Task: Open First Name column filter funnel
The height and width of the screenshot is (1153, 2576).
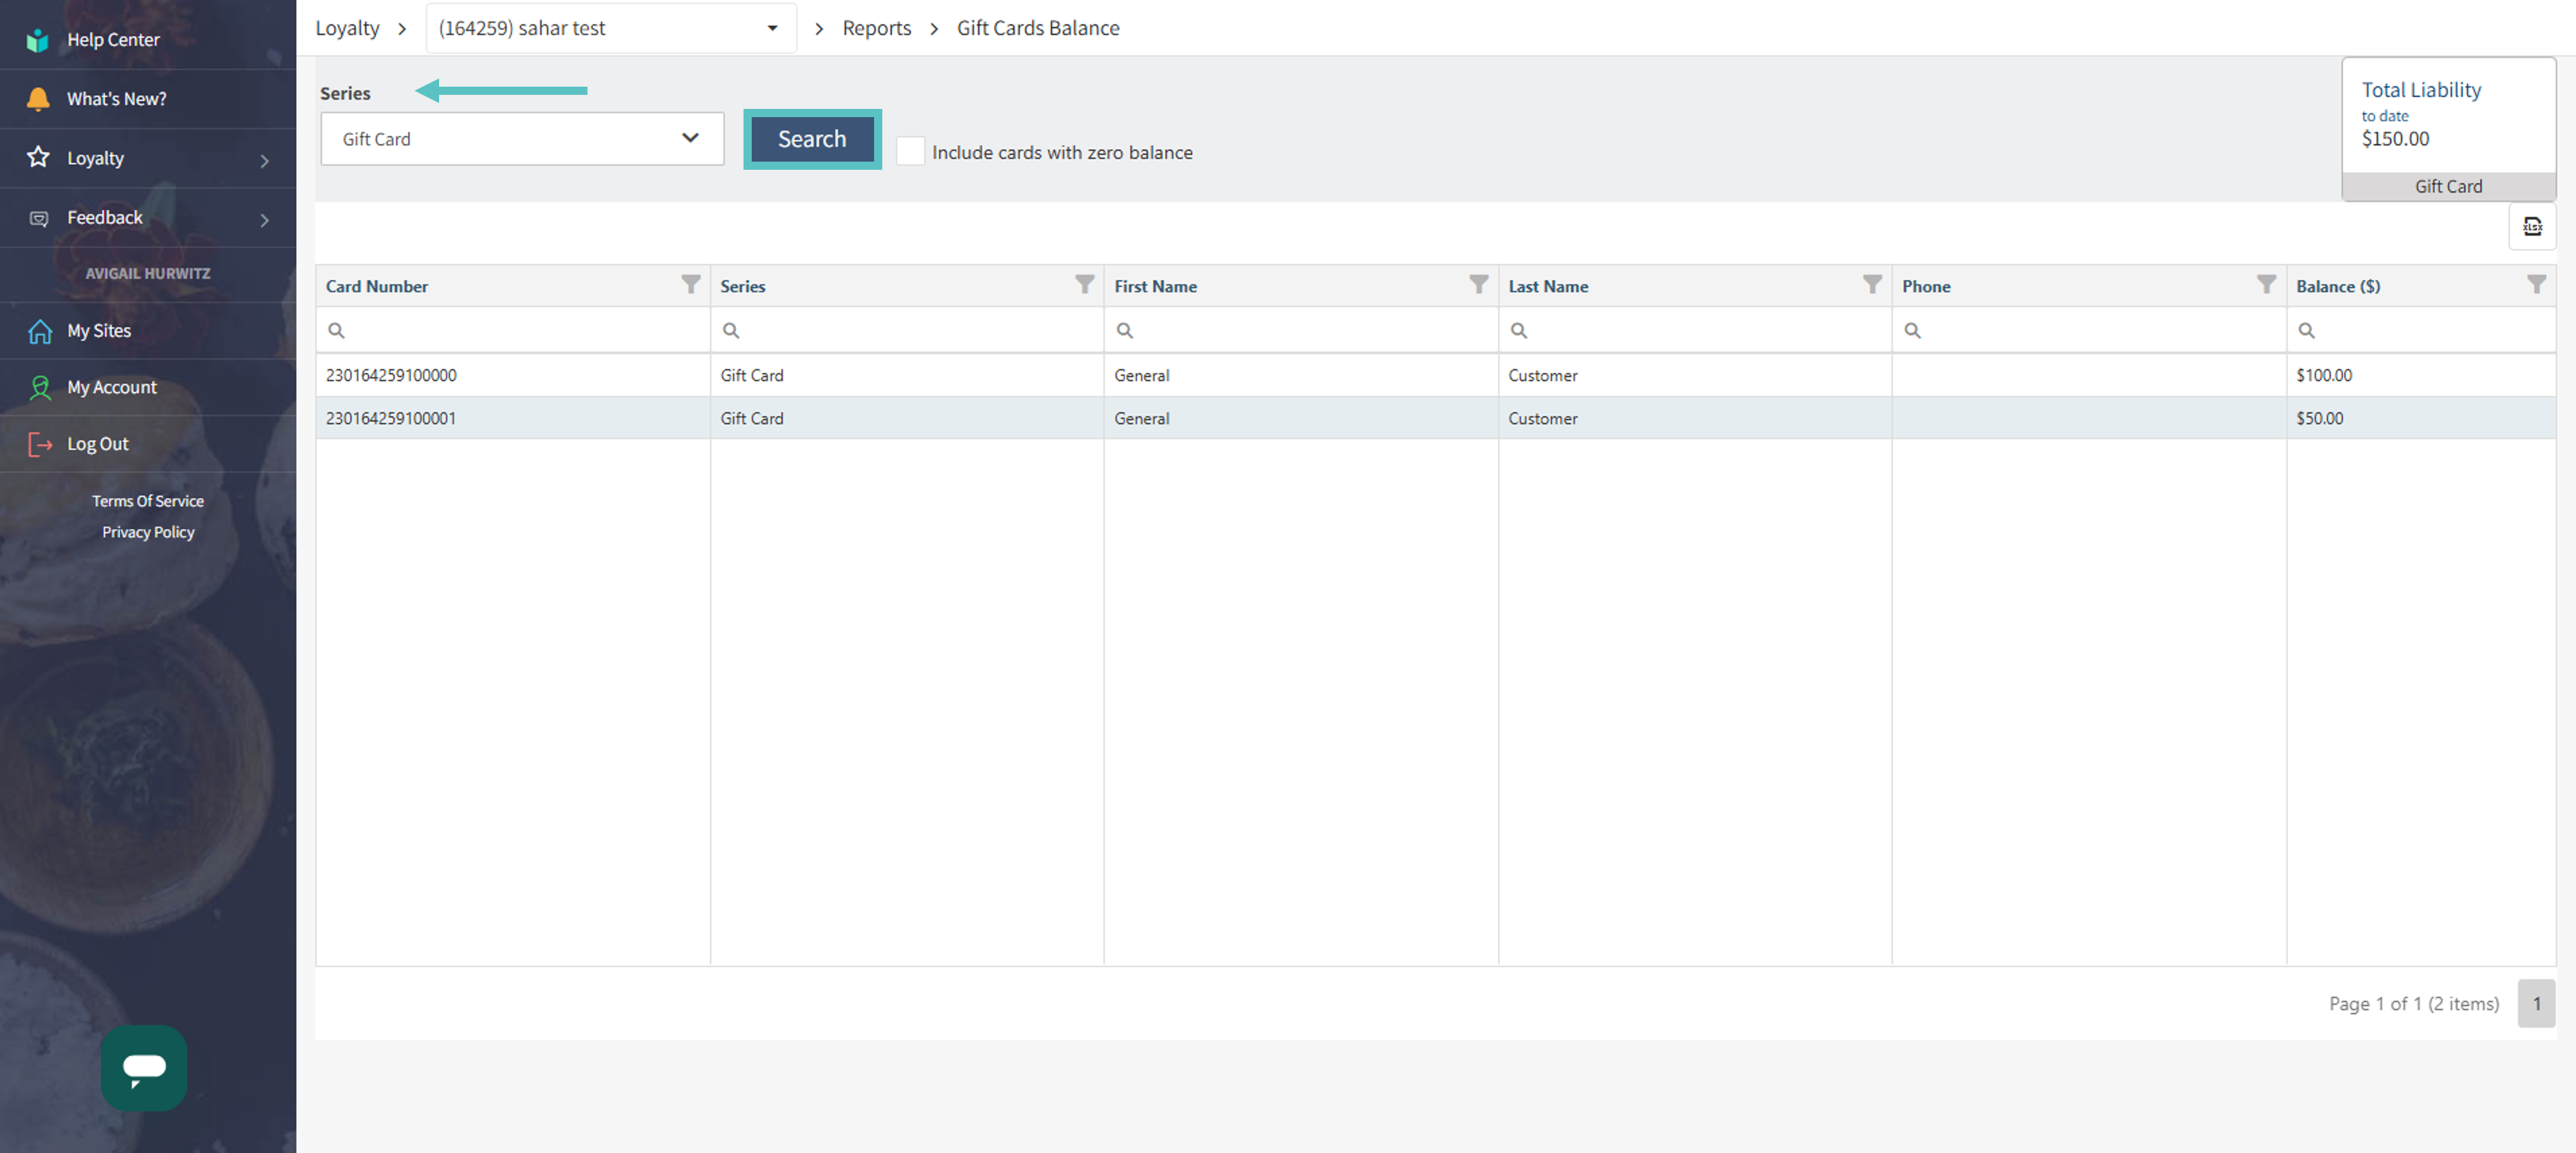Action: coord(1478,285)
